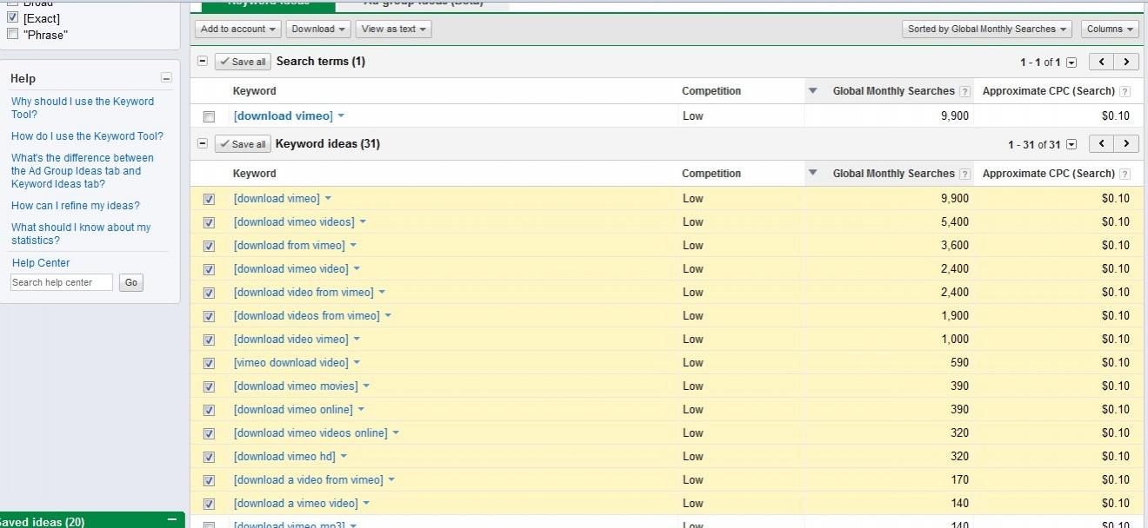Screen dimensions: 1148x528
Task: Click sort arrow in Search terms header
Action: coord(813,90)
